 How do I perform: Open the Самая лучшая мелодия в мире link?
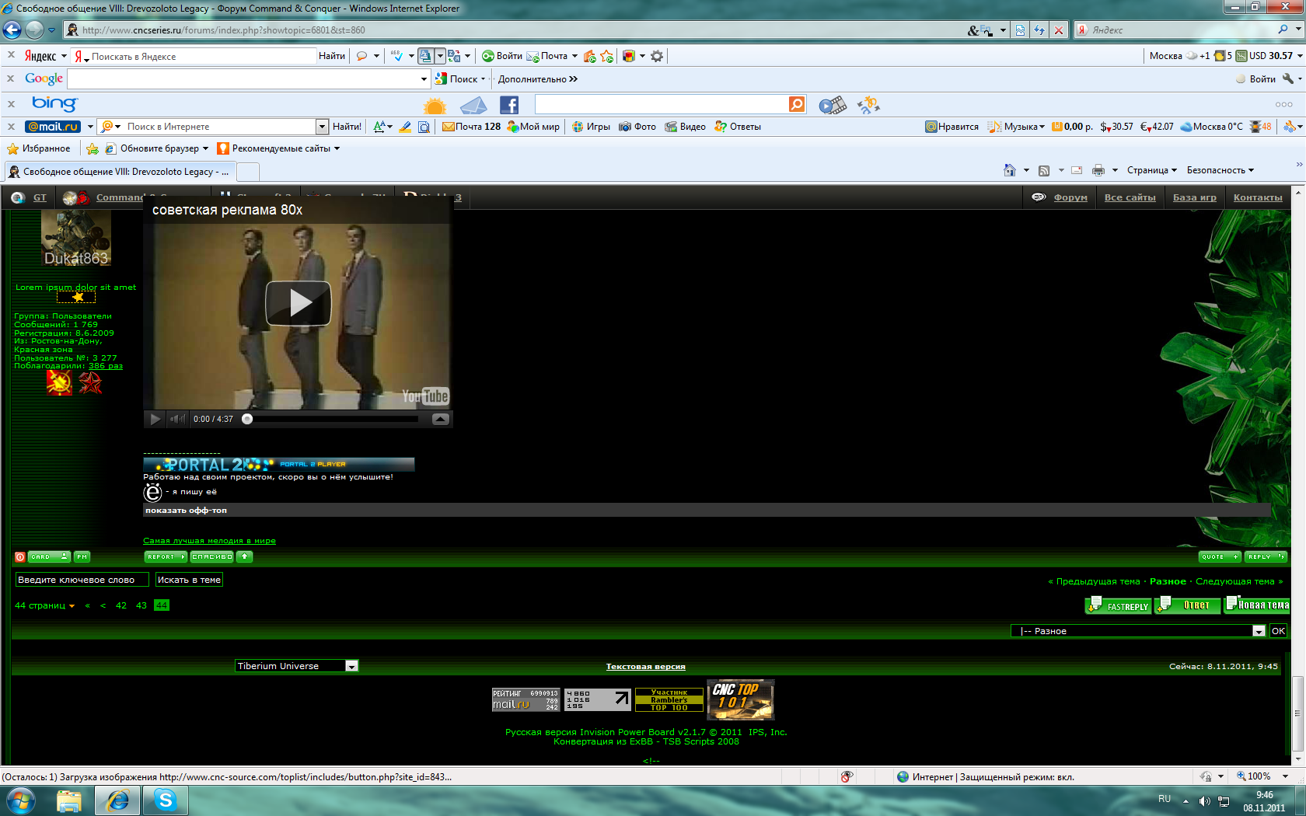pos(209,541)
